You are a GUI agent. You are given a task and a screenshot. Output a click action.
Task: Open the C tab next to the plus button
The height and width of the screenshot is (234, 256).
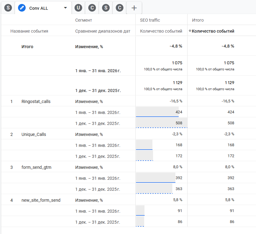pyautogui.click(x=119, y=8)
